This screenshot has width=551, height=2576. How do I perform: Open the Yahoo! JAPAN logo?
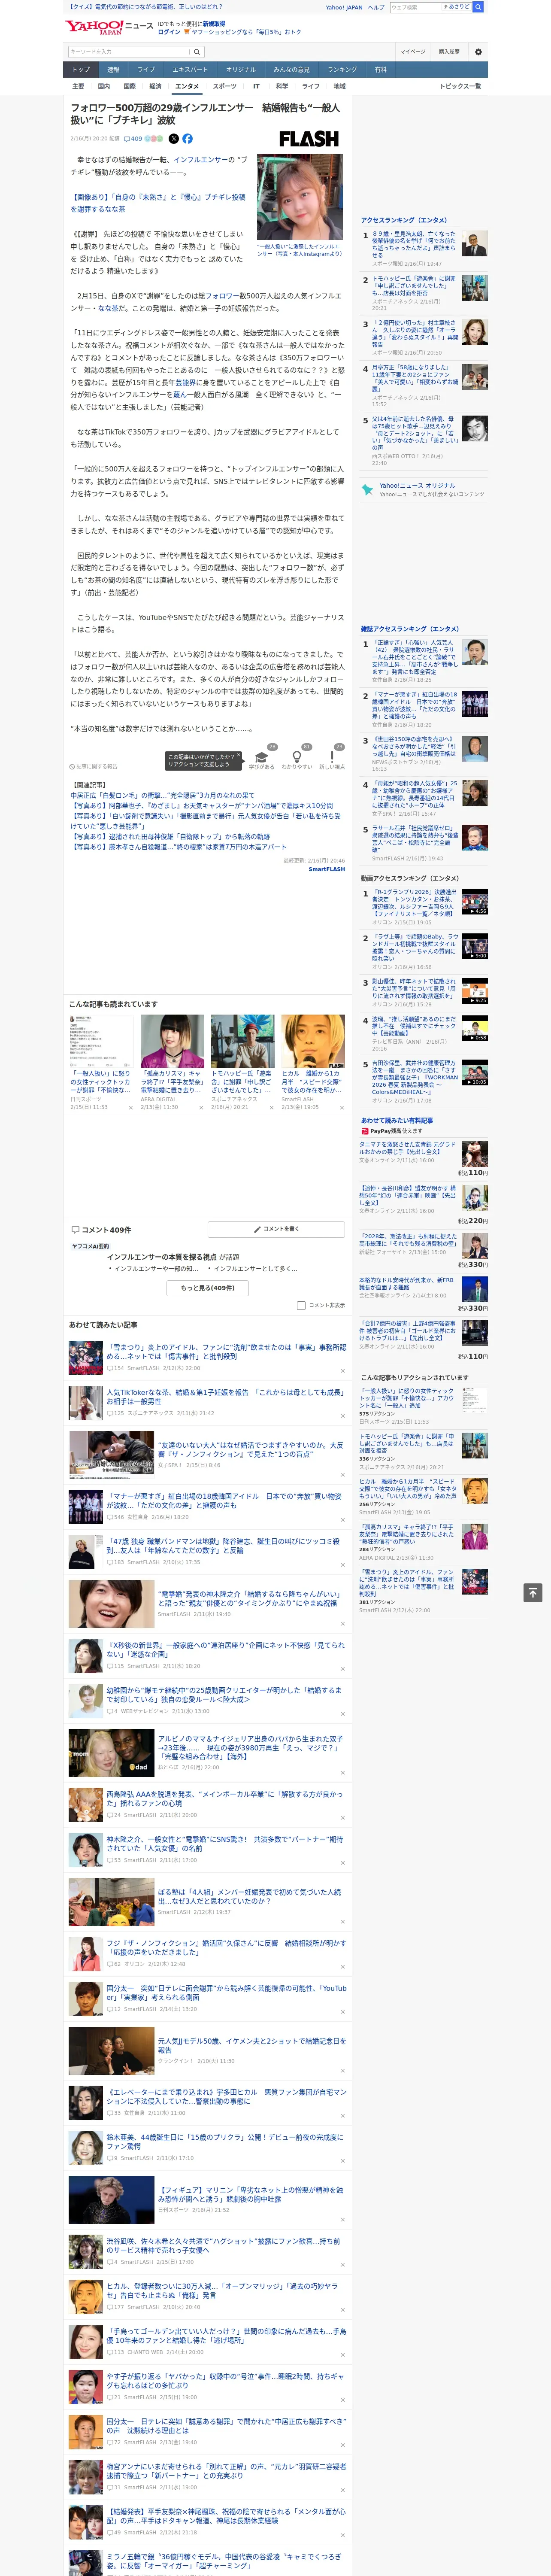tap(95, 27)
